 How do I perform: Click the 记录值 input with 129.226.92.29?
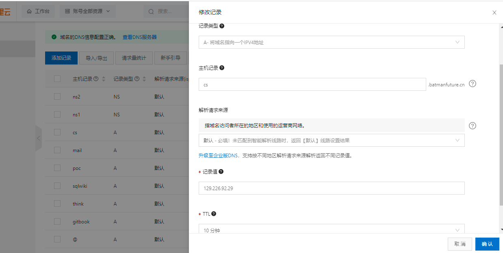[x=332, y=188]
